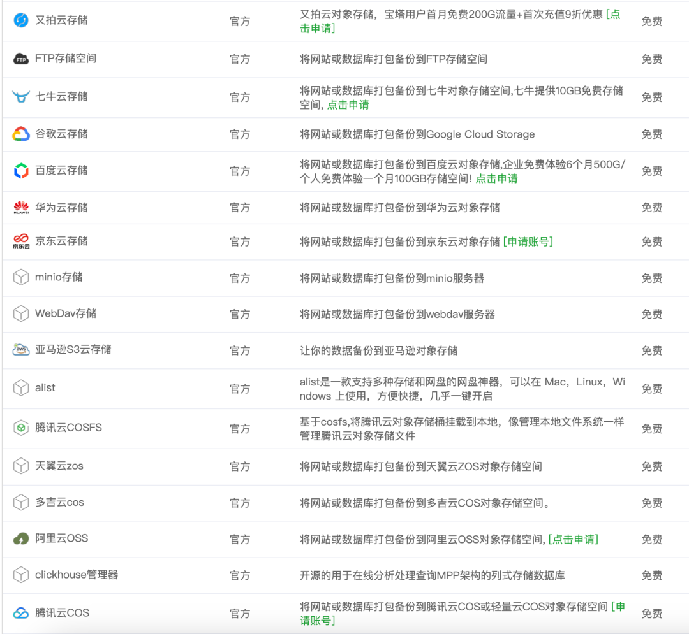Open the 点击申请 link for 阿里云OSS
The width and height of the screenshot is (689, 634).
[573, 539]
